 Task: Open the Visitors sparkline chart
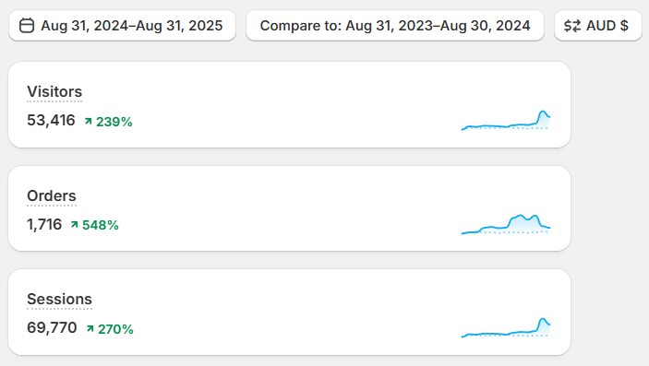pos(506,121)
